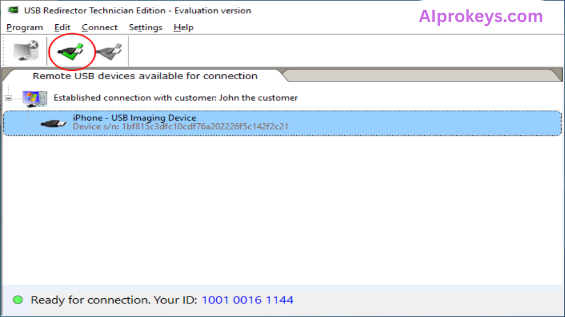Click the gray disconnect USB device icon
565x317 pixels.
click(109, 51)
